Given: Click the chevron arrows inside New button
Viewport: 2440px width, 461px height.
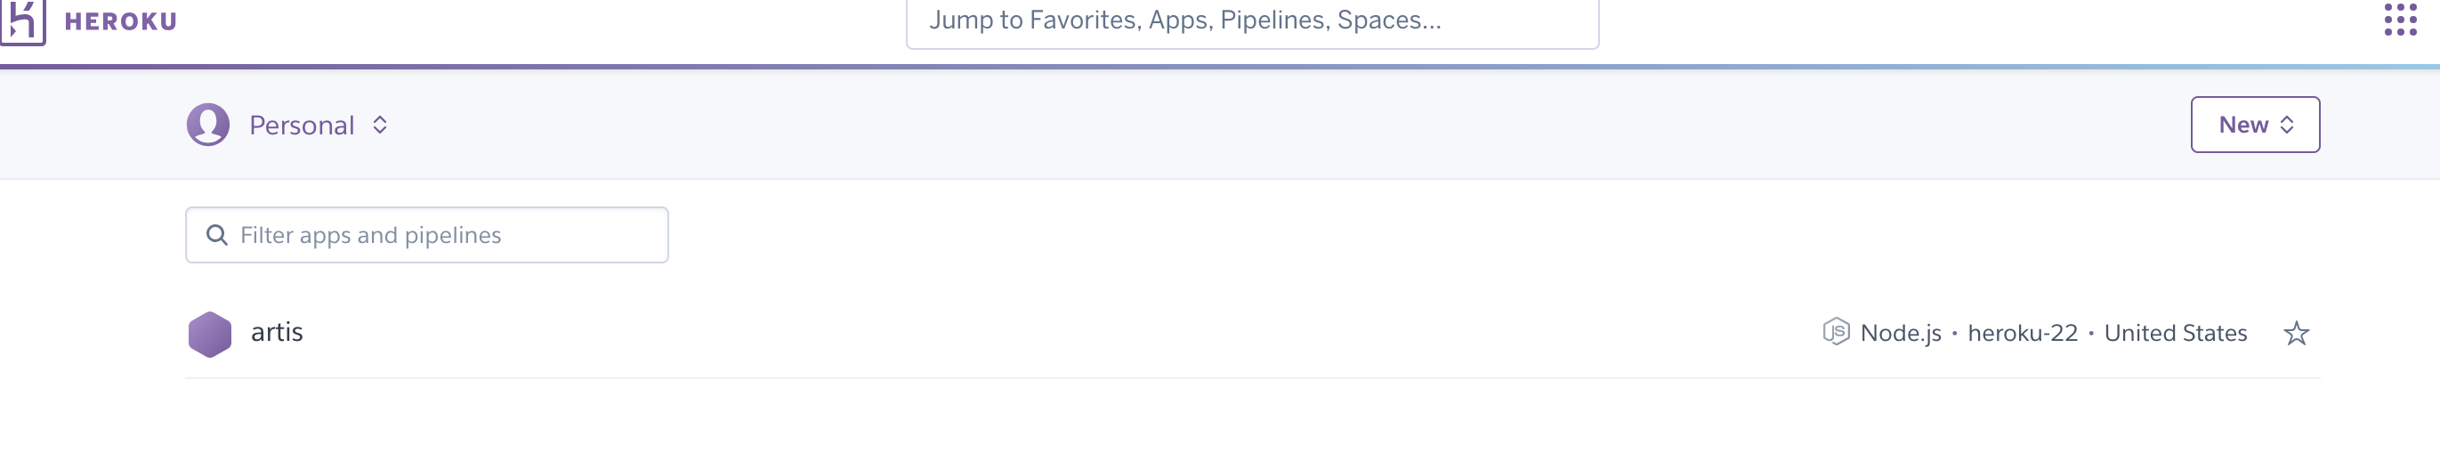Looking at the screenshot, I should click(x=2287, y=125).
